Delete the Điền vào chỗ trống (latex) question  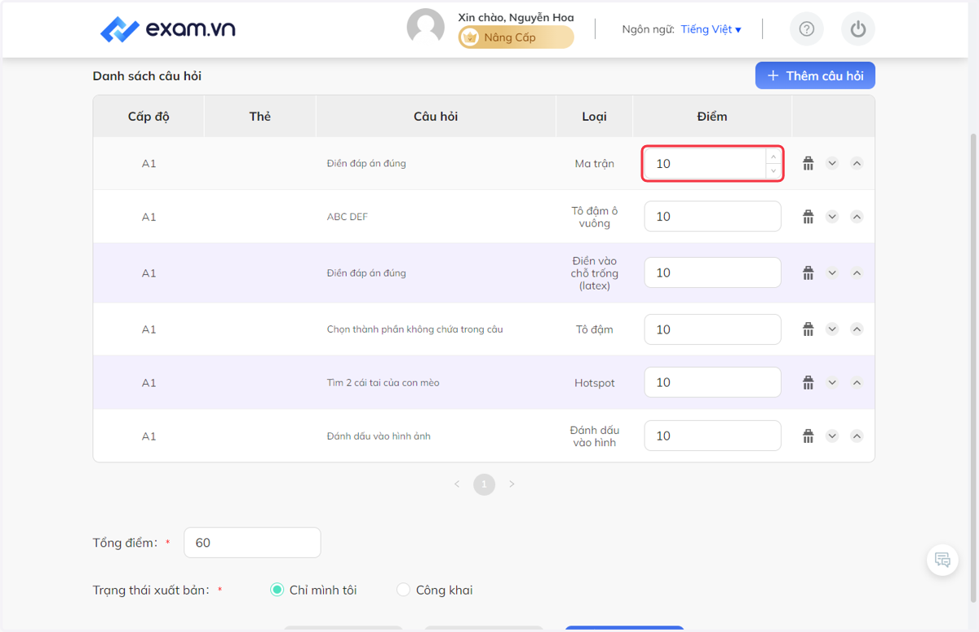coord(808,272)
